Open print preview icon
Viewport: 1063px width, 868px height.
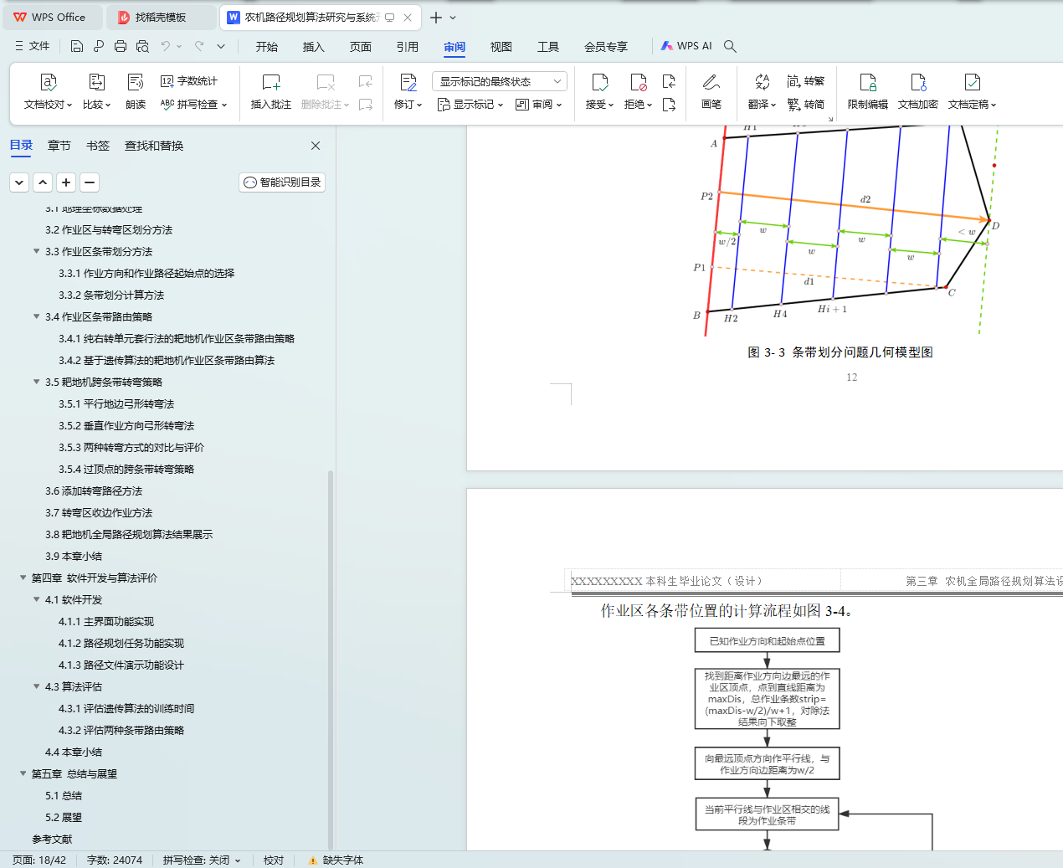click(x=142, y=46)
